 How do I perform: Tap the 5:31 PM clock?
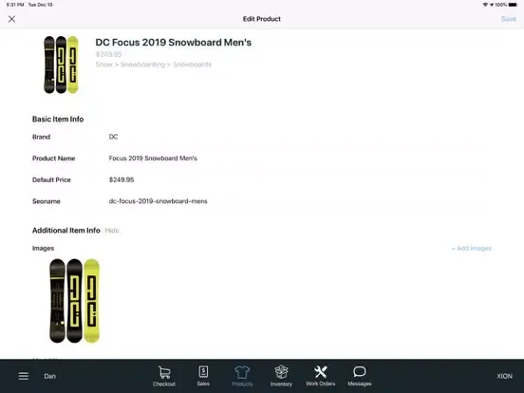(15, 5)
